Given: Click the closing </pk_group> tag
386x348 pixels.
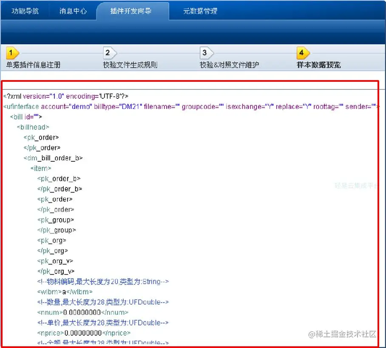Looking at the screenshot, I should coord(57,230).
